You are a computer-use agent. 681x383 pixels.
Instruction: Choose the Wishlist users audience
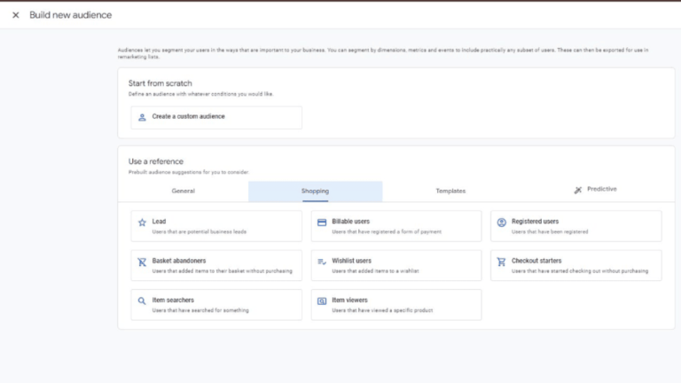click(x=396, y=265)
